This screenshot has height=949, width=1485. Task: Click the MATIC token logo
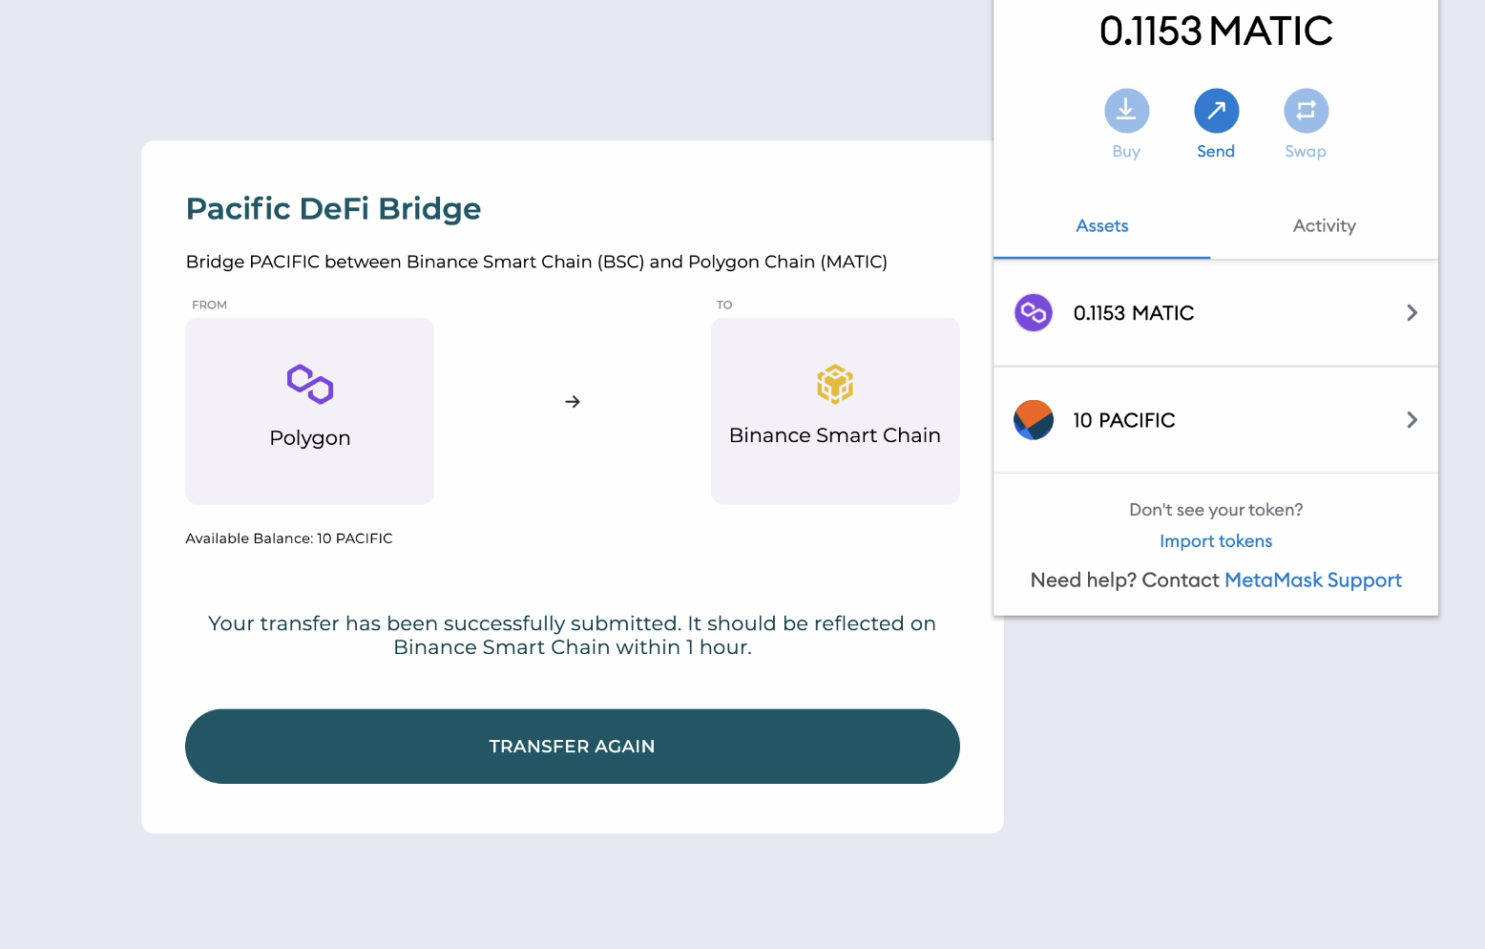pos(1034,312)
